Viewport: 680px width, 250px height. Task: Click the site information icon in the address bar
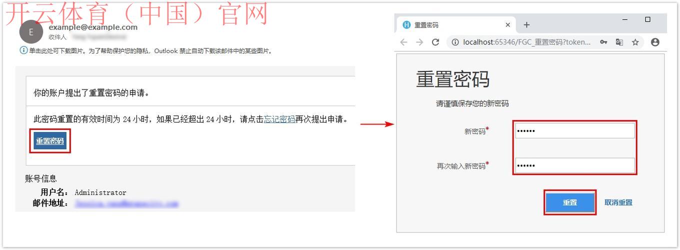[455, 42]
